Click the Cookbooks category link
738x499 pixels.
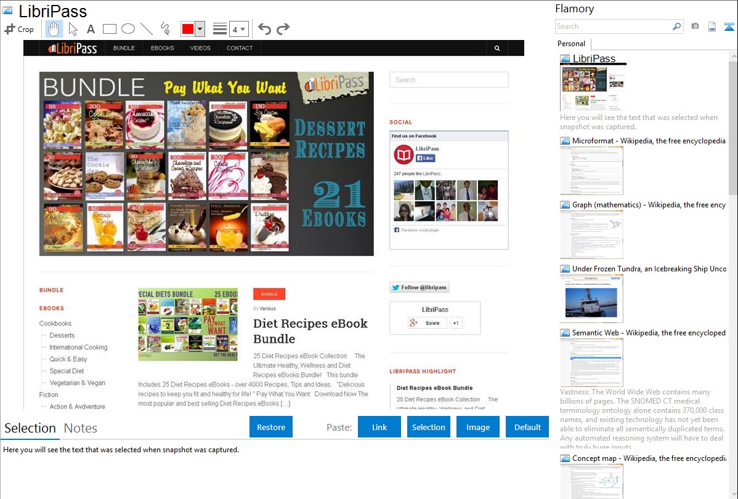(x=55, y=324)
